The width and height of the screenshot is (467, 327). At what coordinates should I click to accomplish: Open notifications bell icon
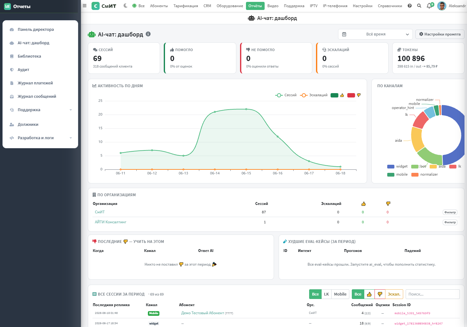(429, 6)
